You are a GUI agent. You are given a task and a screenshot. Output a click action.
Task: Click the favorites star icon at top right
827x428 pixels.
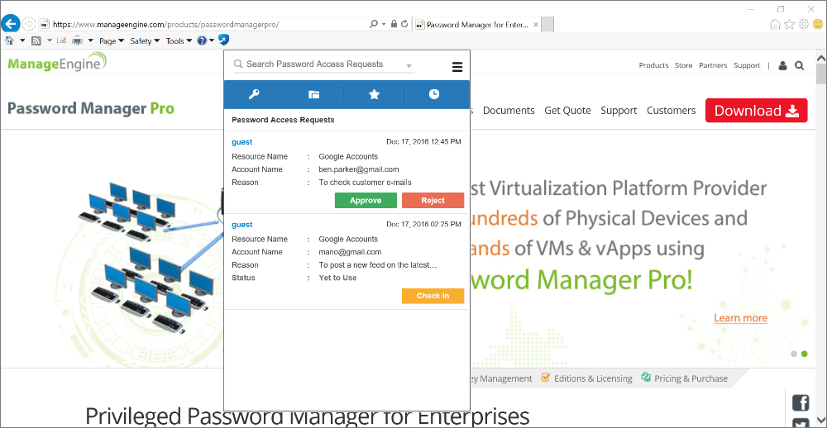pyautogui.click(x=789, y=24)
